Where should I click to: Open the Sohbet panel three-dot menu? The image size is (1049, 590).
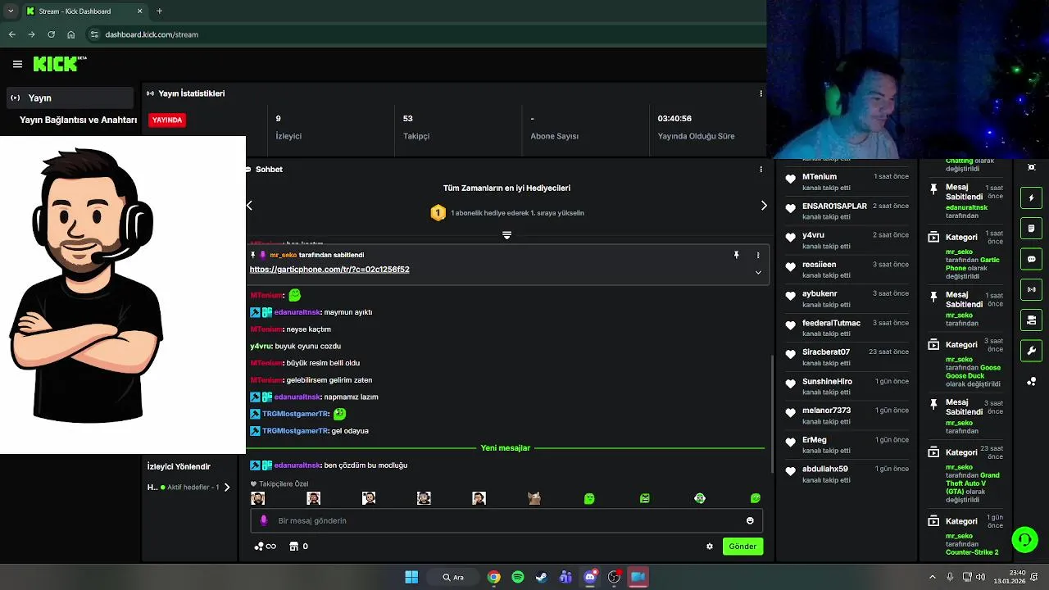pos(761,169)
